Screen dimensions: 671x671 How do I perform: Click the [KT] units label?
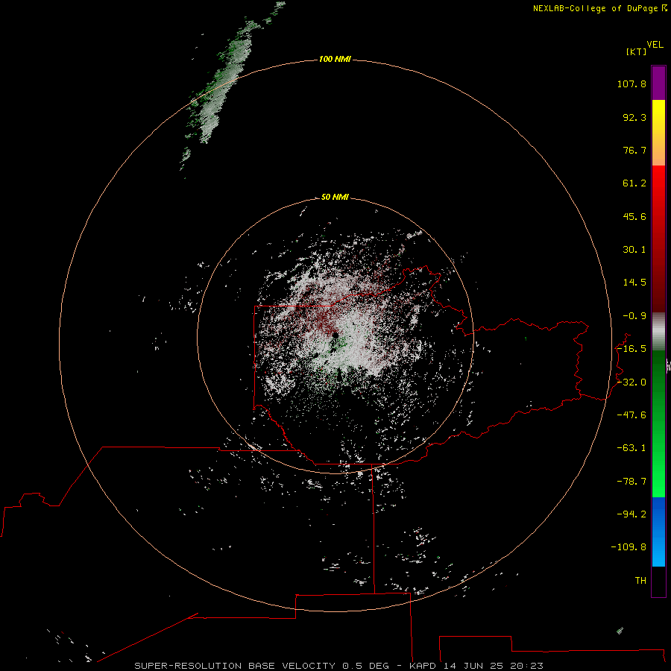pos(636,51)
